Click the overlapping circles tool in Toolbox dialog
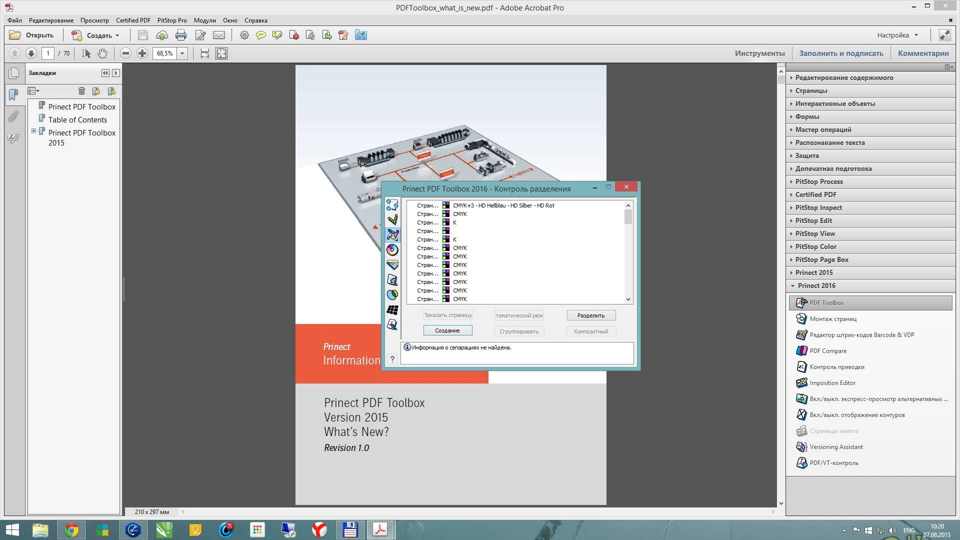The width and height of the screenshot is (960, 540). (392, 294)
